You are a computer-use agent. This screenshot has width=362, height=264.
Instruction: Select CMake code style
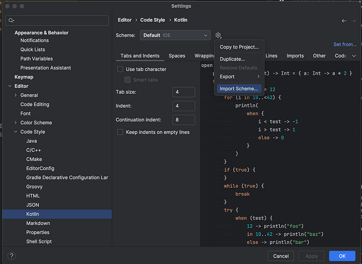point(34,159)
